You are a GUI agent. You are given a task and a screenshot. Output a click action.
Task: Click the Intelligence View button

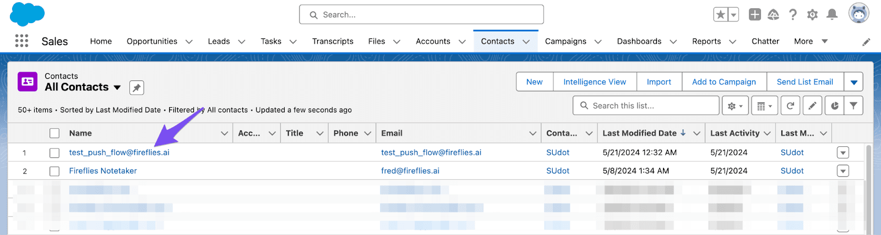(595, 82)
